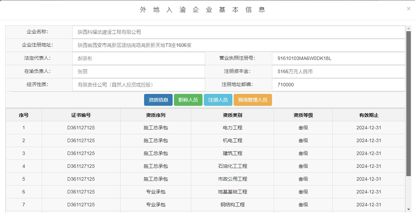Click 施工总承包 in the 市政公用工程 row

pyautogui.click(x=156, y=179)
